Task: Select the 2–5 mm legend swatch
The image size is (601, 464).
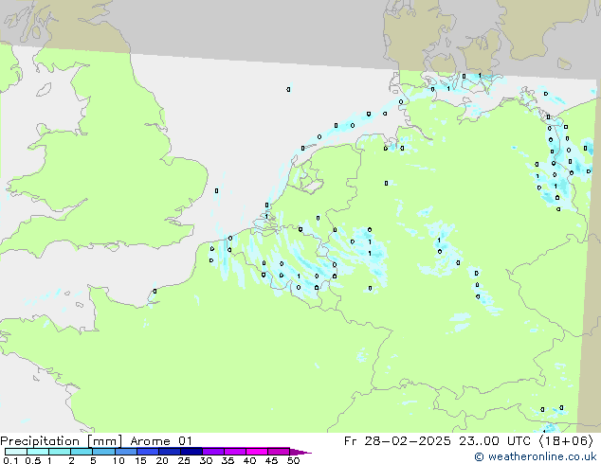Action: (x=82, y=452)
